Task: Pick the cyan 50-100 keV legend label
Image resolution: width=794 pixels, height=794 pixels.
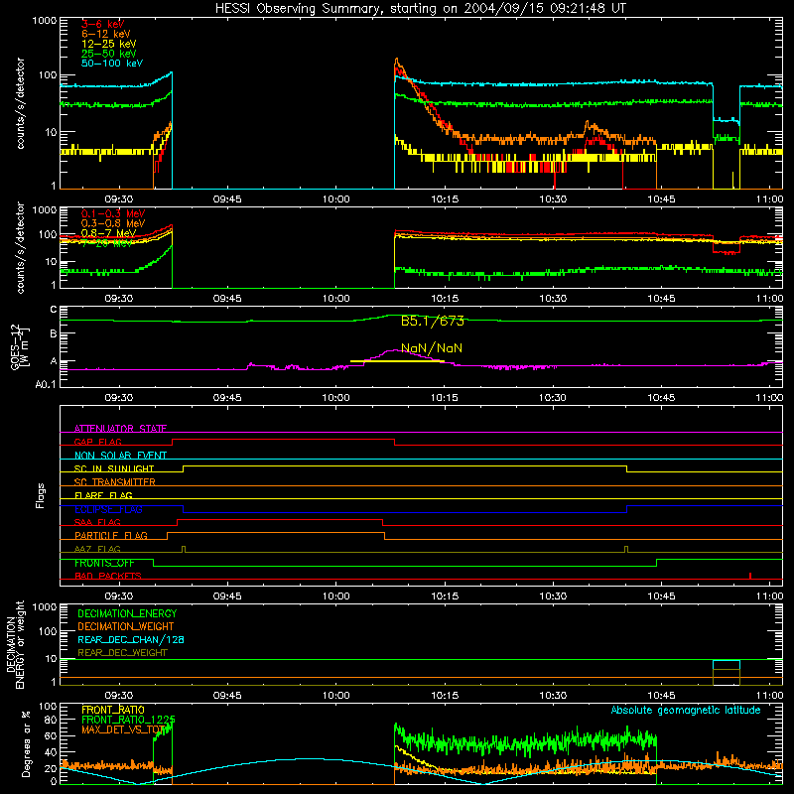Action: (x=112, y=64)
